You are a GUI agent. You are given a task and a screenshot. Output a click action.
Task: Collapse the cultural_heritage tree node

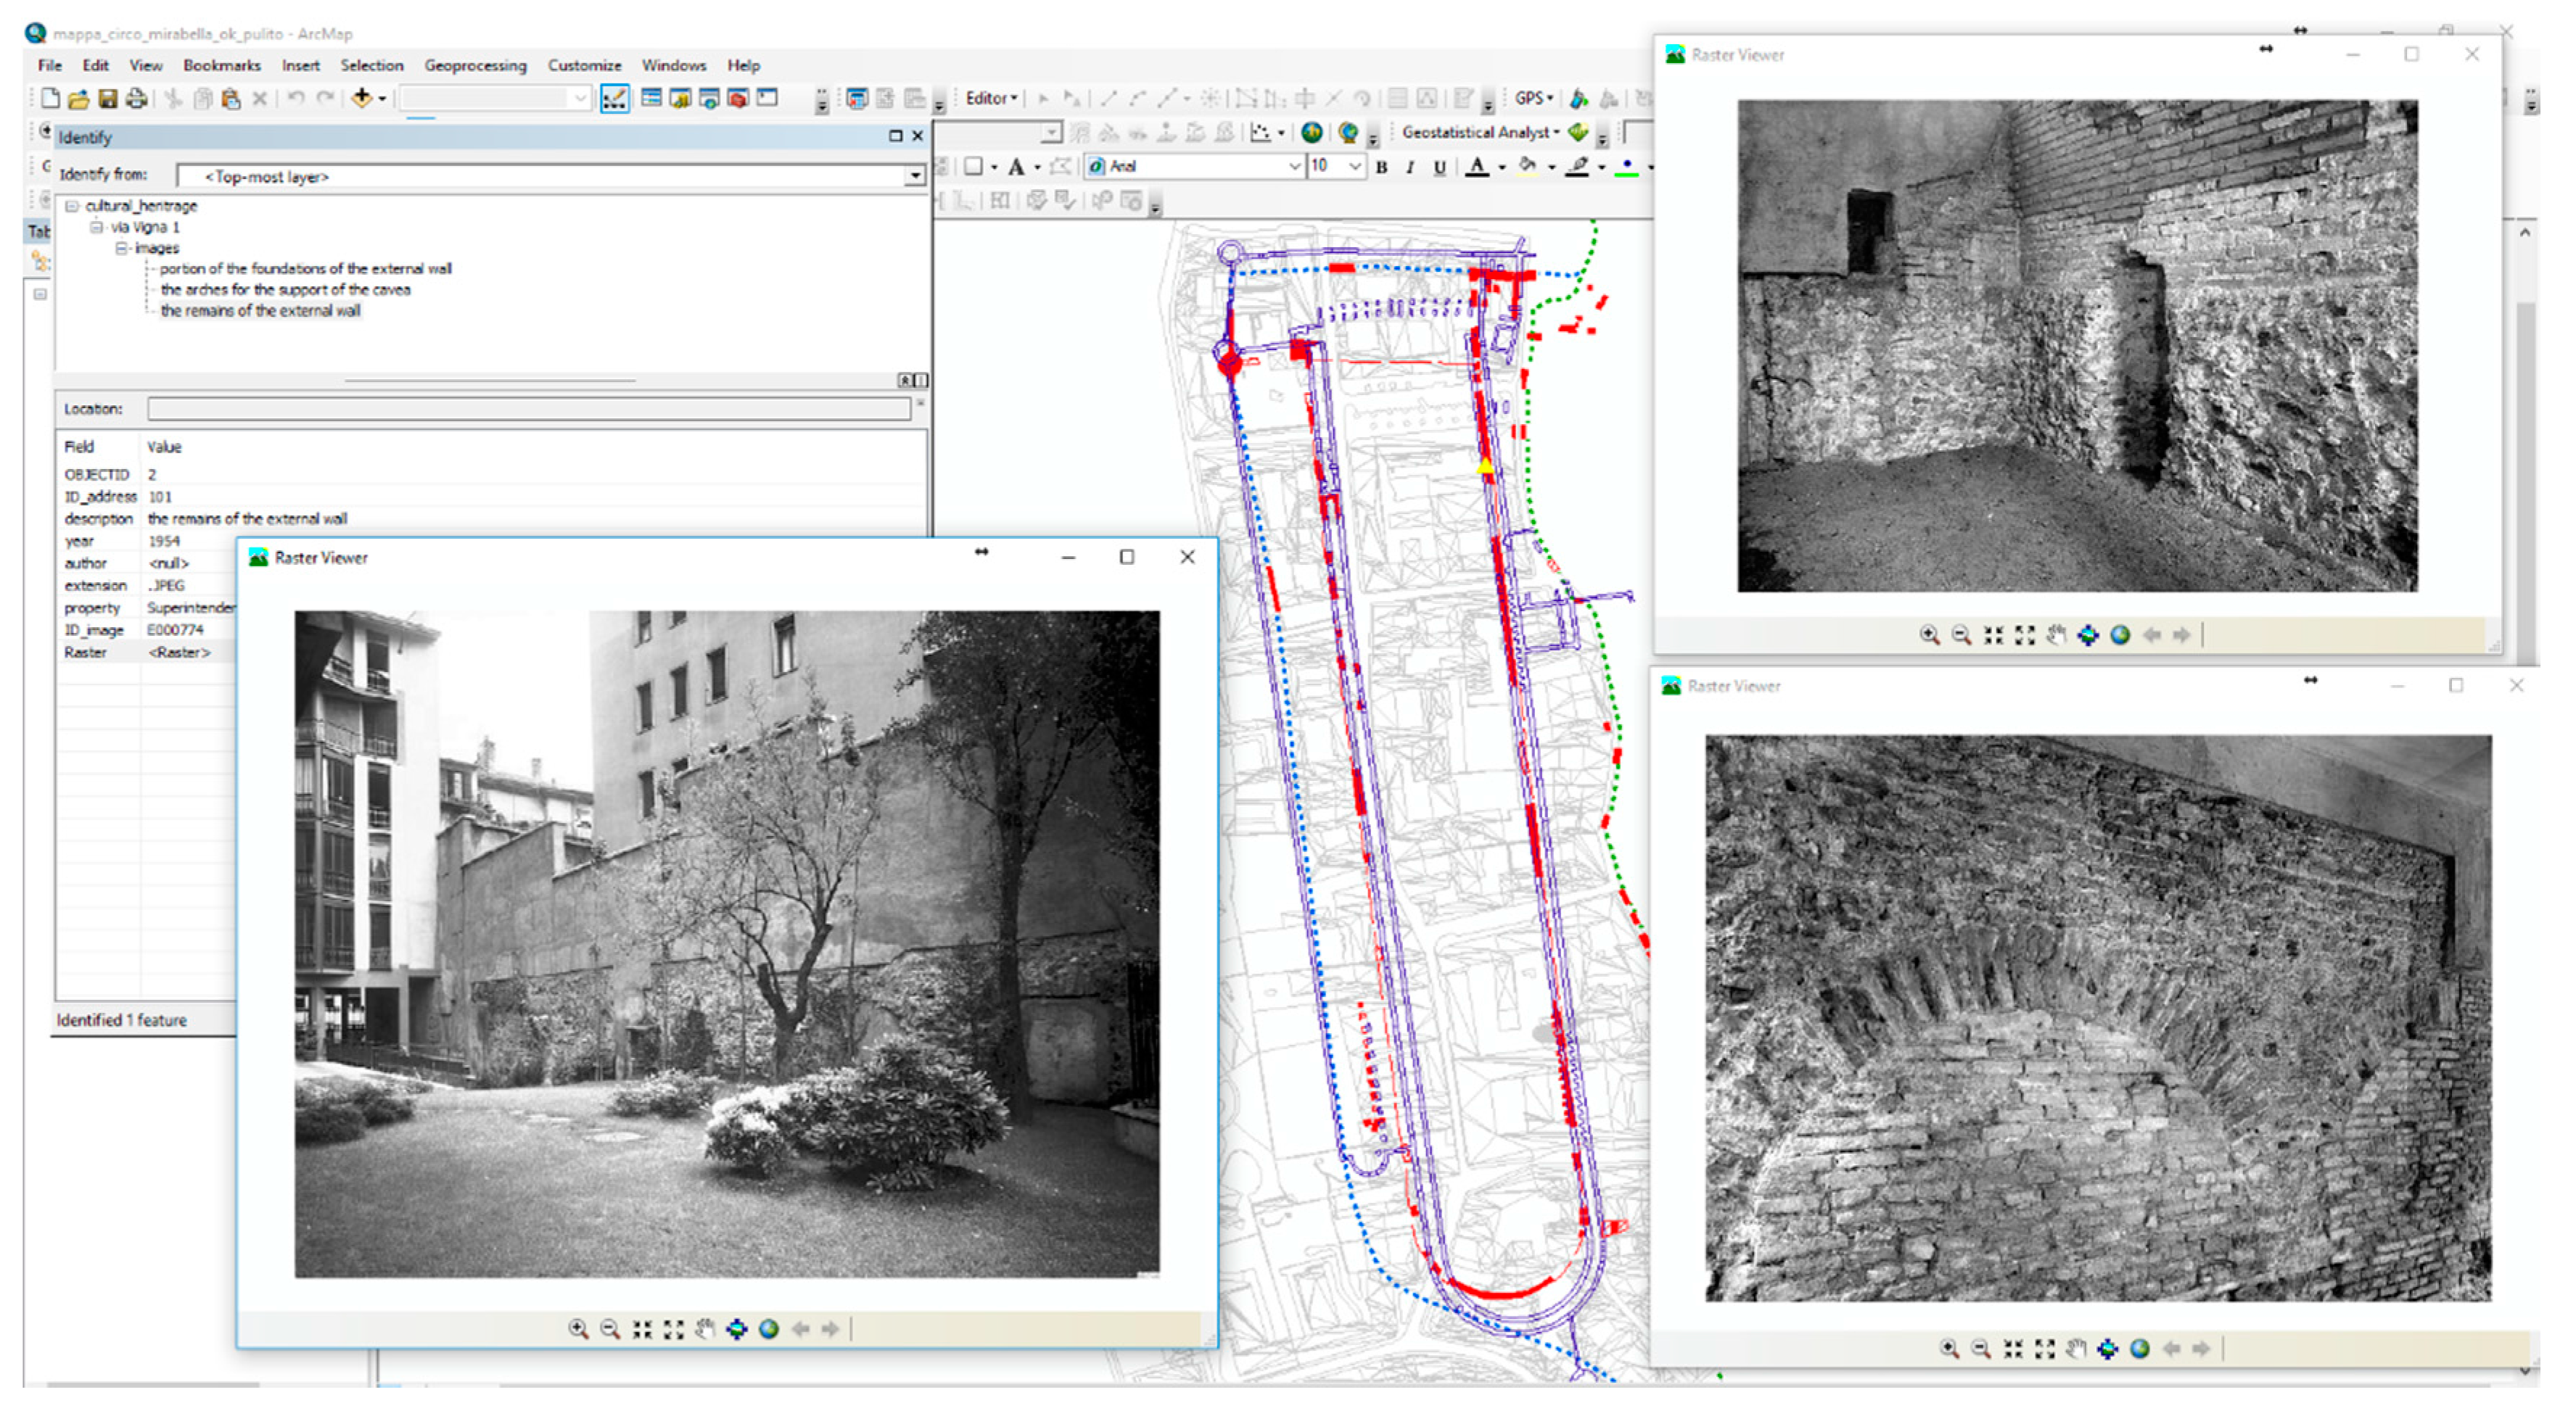click(x=72, y=206)
